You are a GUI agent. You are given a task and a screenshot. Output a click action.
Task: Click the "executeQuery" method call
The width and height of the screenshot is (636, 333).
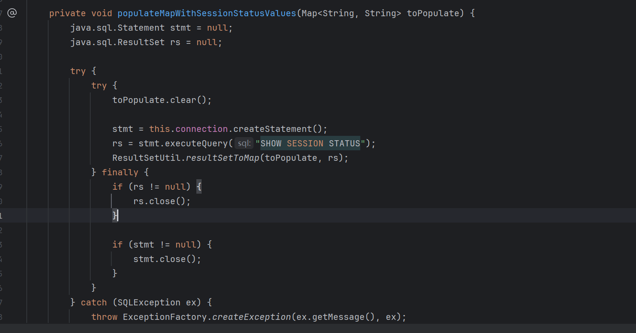click(x=196, y=143)
